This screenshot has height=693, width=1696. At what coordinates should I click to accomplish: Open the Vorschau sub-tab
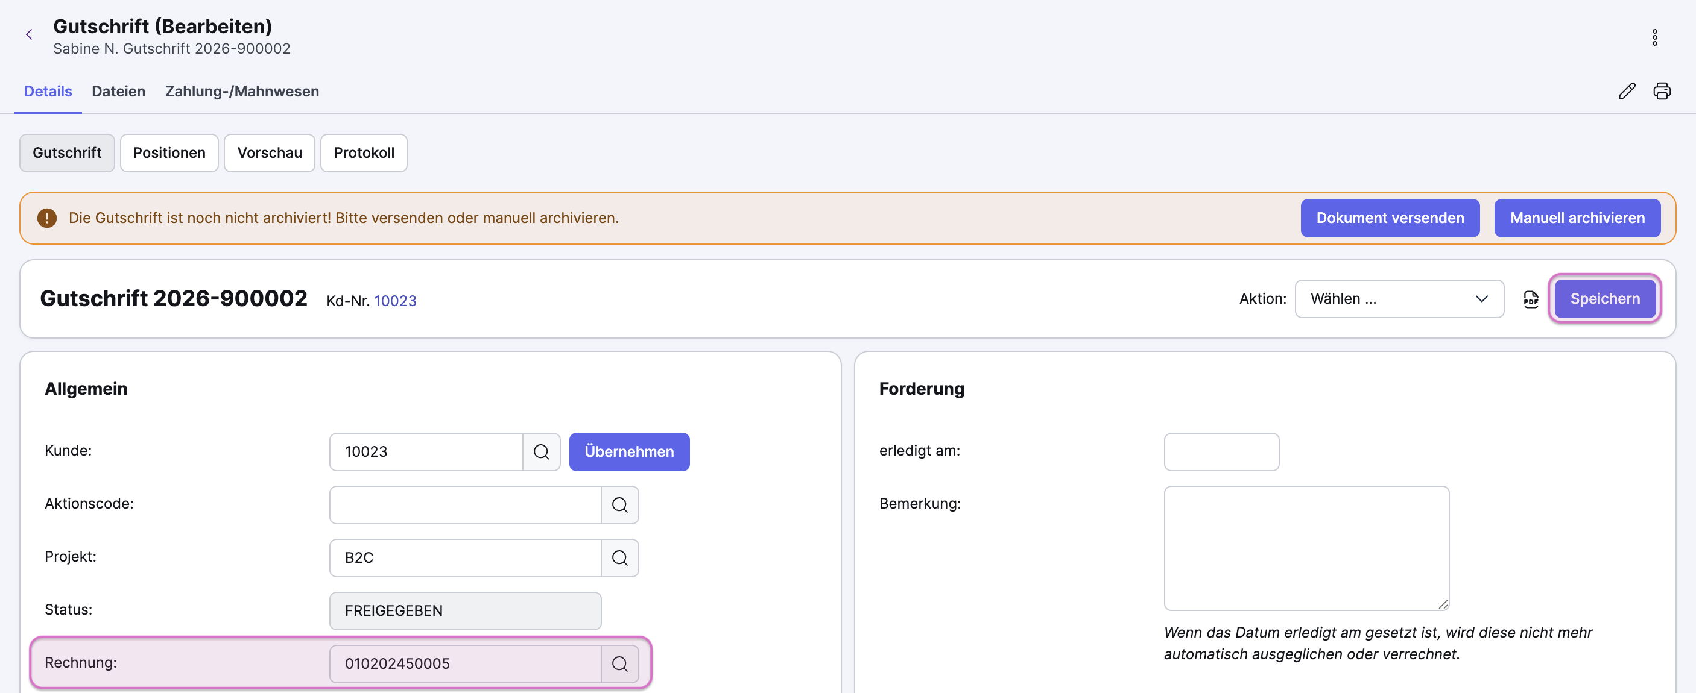click(x=269, y=152)
